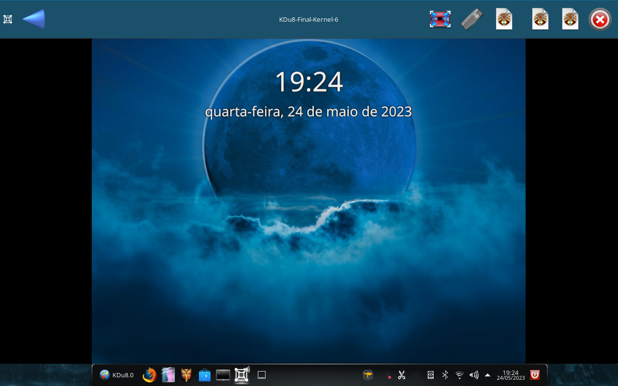Click the show desktop square icon

tap(262, 375)
